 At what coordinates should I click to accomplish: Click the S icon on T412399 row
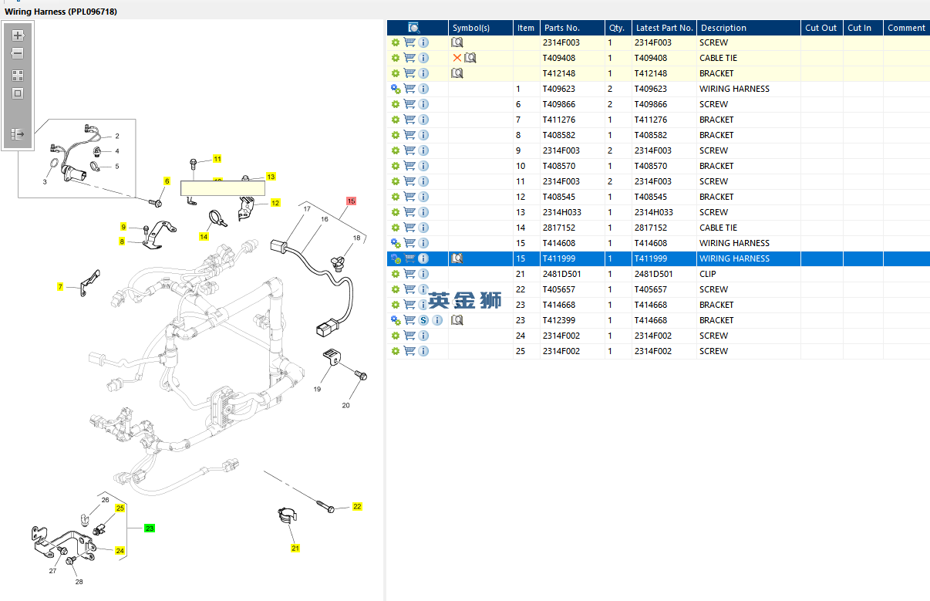(423, 320)
